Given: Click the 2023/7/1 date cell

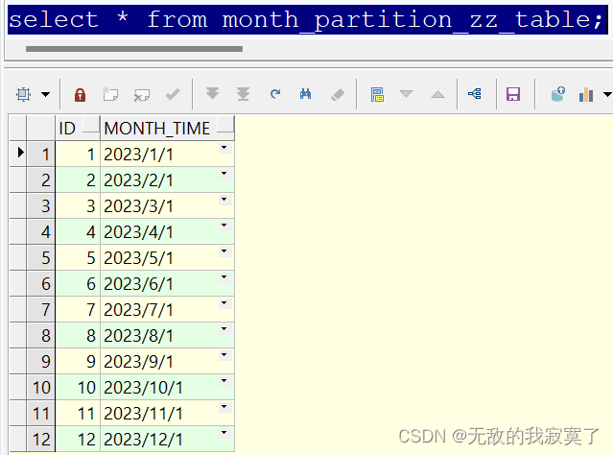Looking at the screenshot, I should pyautogui.click(x=167, y=309).
